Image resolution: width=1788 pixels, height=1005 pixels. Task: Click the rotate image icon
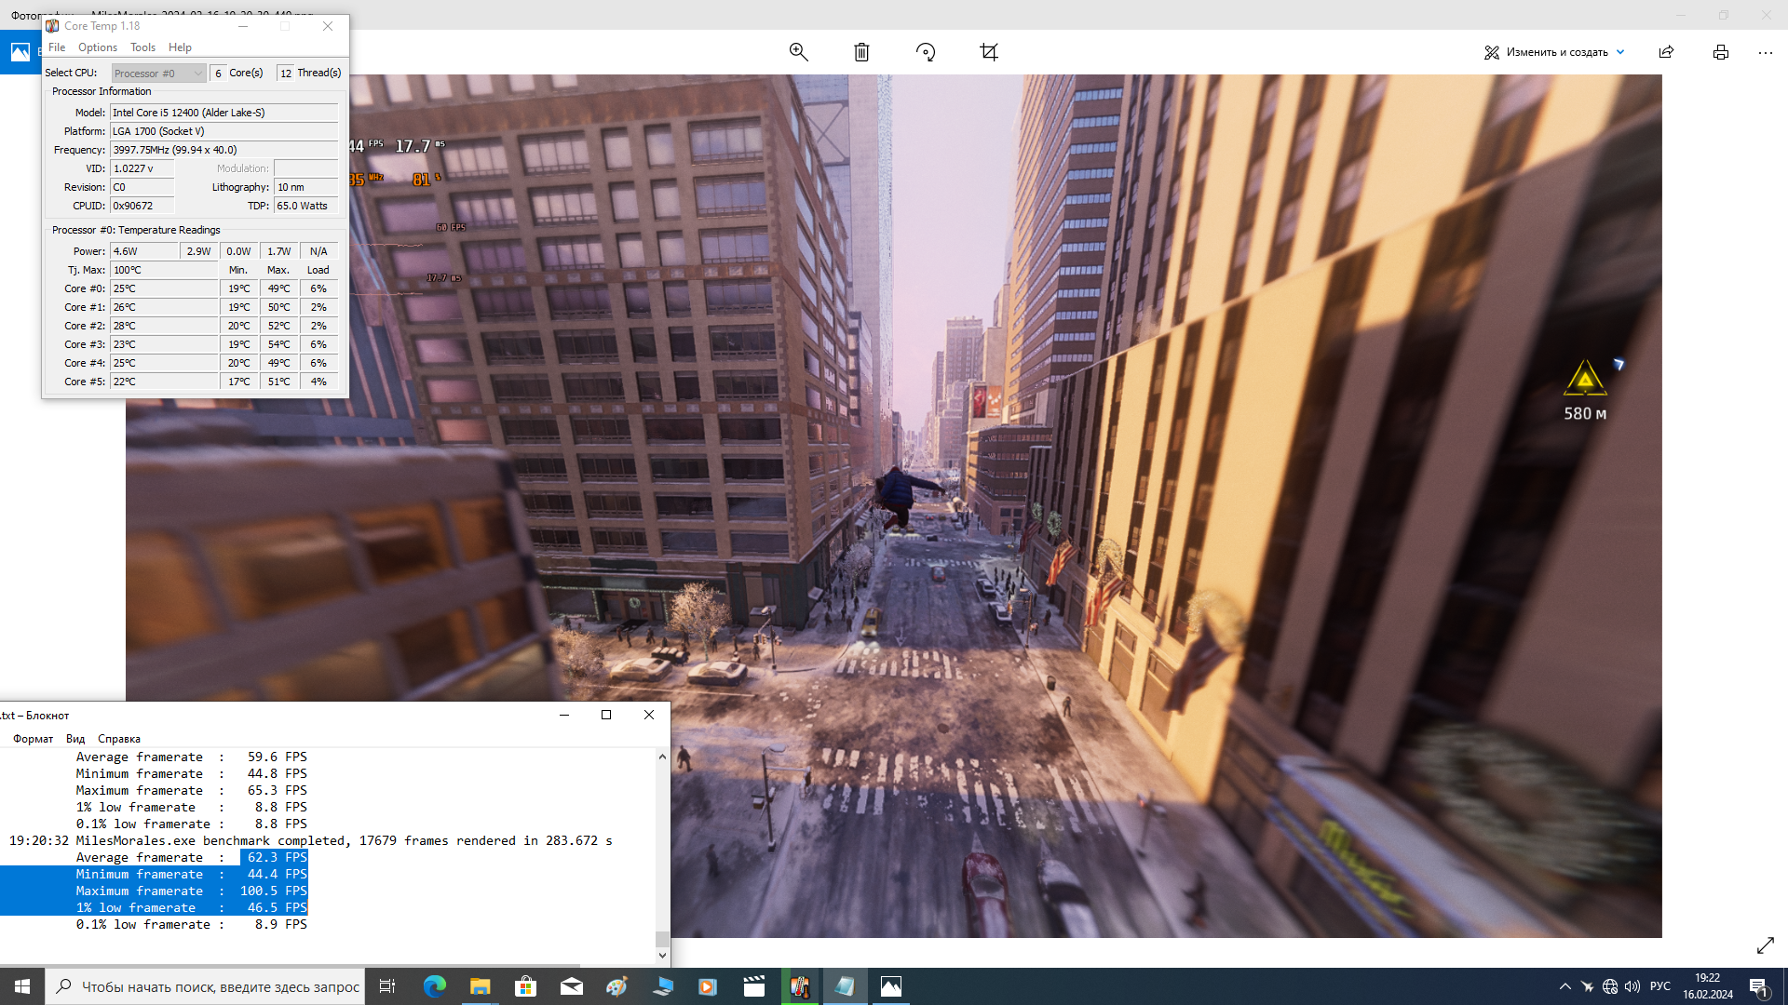click(x=925, y=52)
